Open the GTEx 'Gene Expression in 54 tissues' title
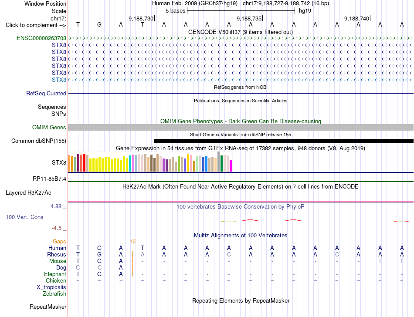 (240, 148)
